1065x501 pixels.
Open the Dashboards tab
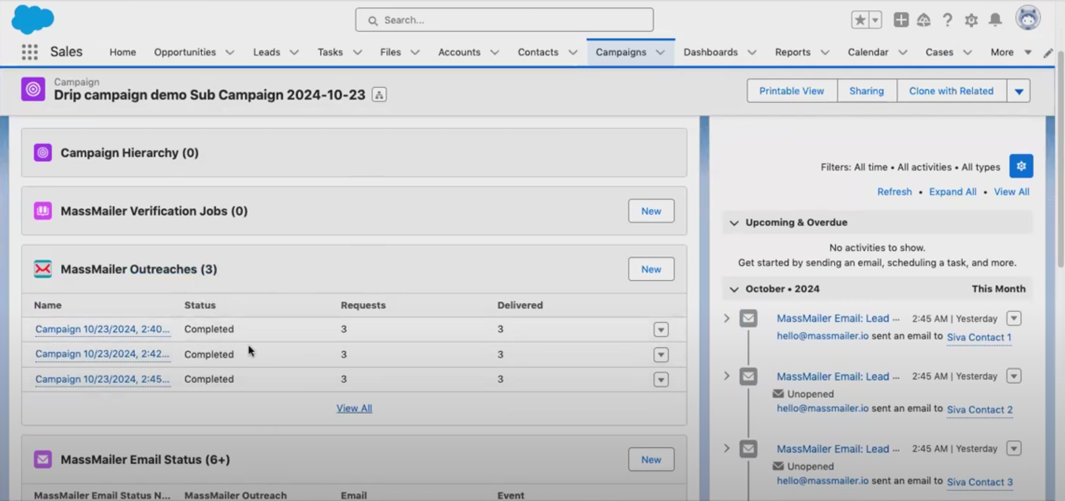(x=711, y=52)
